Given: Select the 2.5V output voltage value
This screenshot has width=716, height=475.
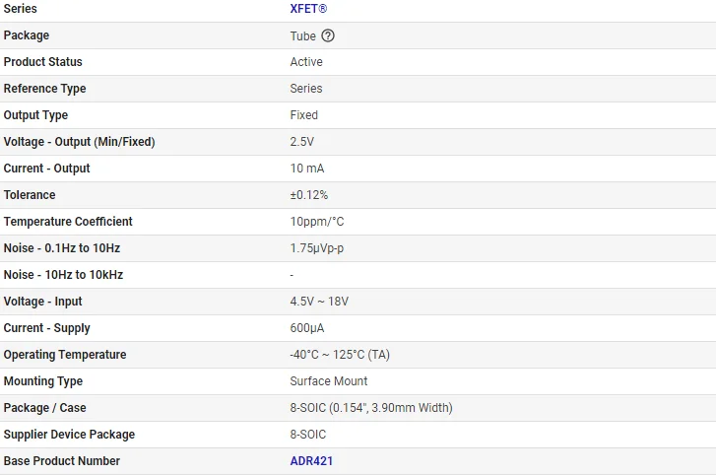Looking at the screenshot, I should [301, 142].
